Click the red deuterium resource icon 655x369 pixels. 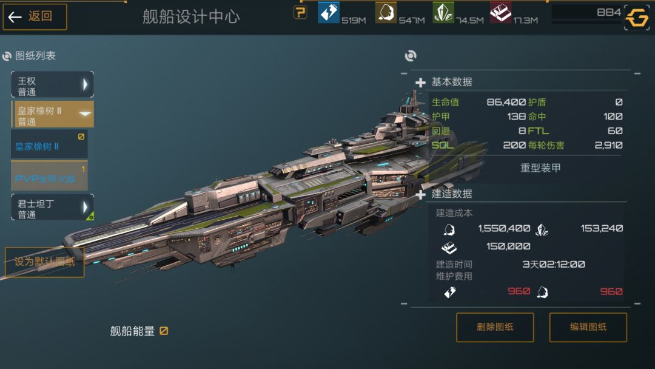pos(500,12)
